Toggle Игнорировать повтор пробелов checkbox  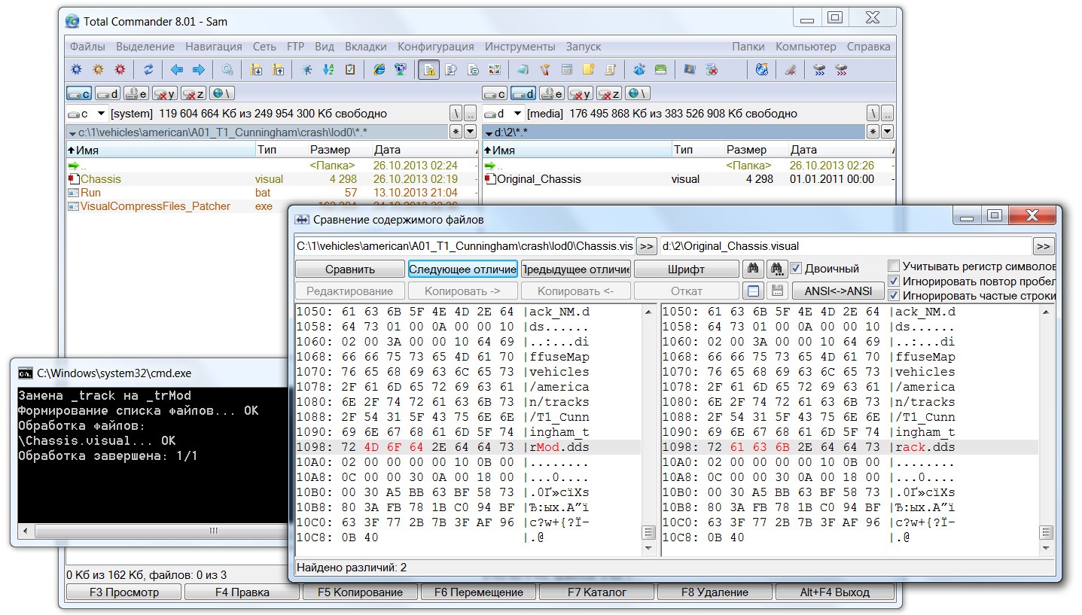click(x=894, y=281)
